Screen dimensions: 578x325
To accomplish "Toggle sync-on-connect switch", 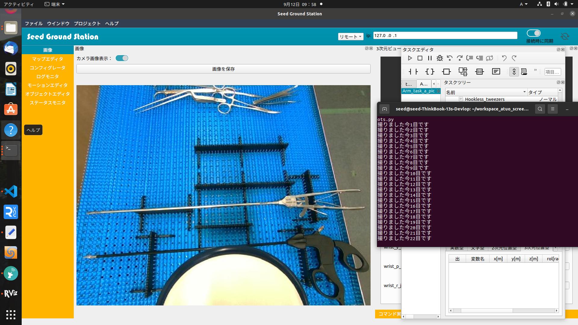I will click(534, 33).
